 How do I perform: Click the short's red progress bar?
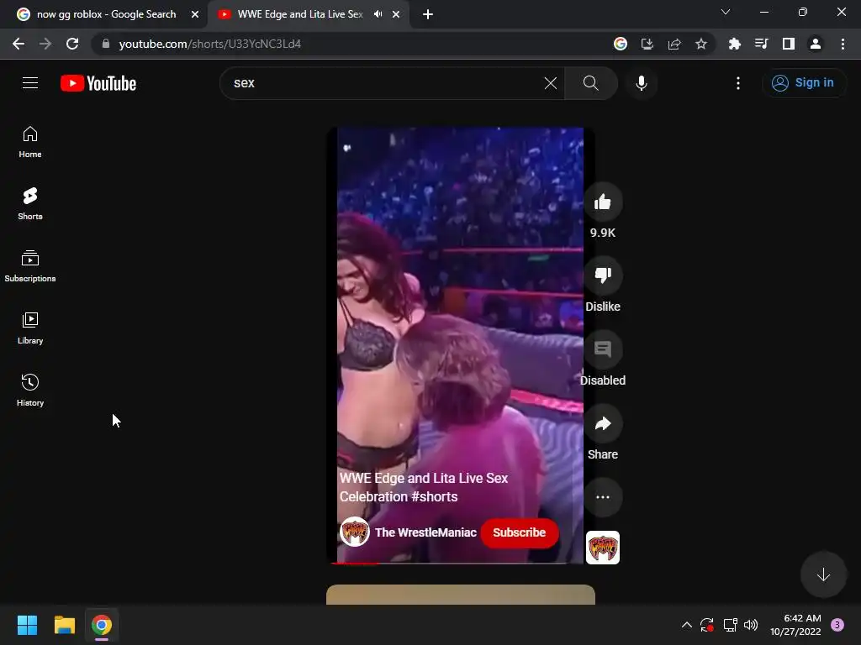(x=355, y=563)
